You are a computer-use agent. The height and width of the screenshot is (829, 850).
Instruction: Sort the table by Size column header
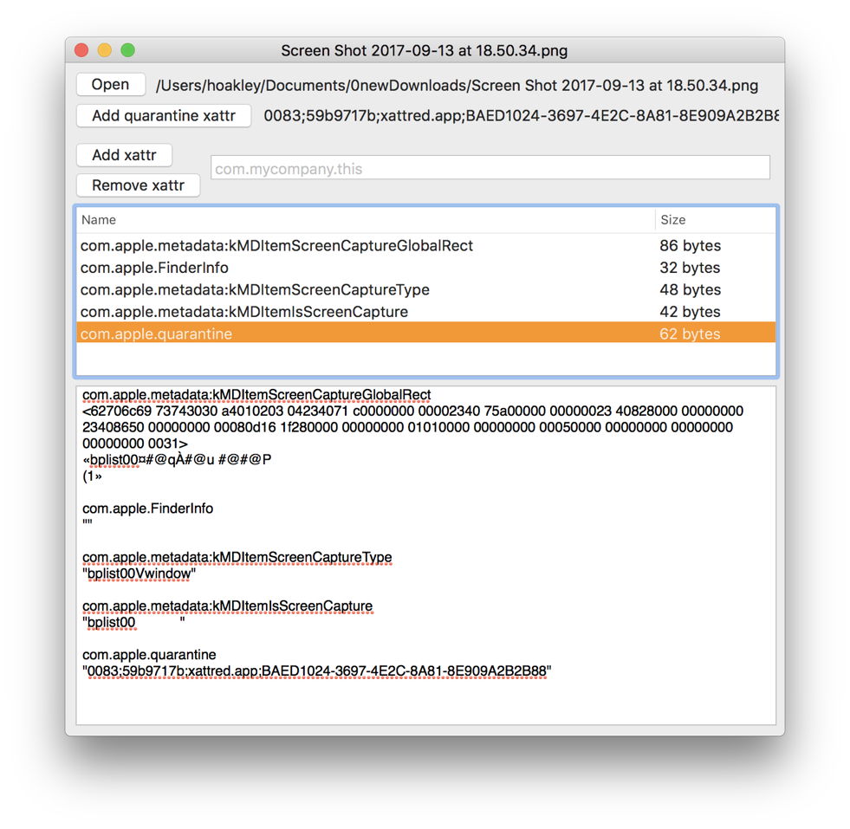[x=714, y=220]
